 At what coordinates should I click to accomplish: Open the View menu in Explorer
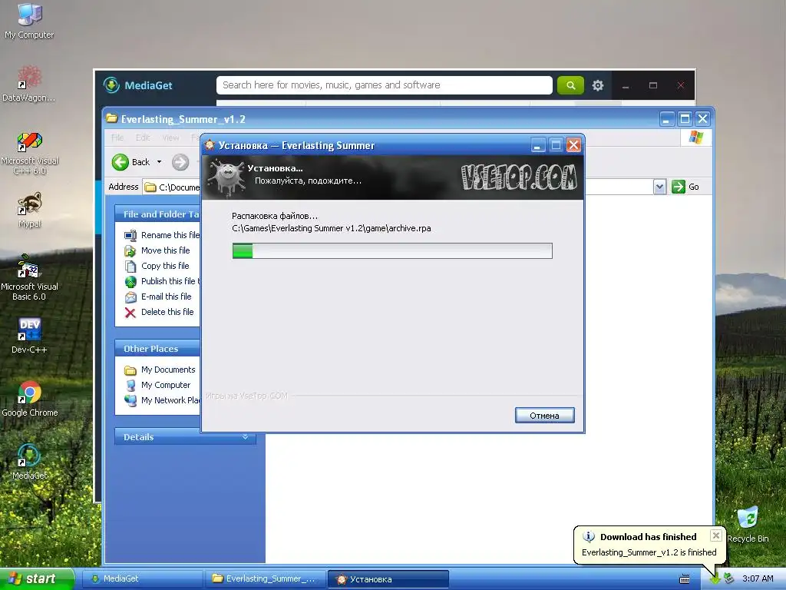pyautogui.click(x=170, y=138)
